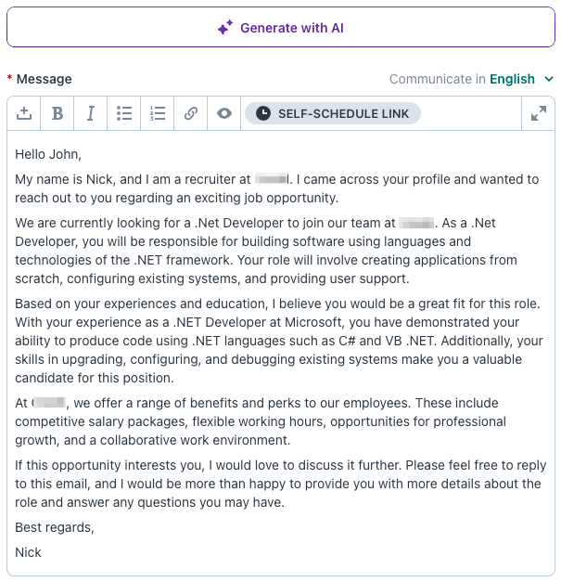The height and width of the screenshot is (582, 561).
Task: Click the Generate with AI button
Action: pyautogui.click(x=281, y=27)
